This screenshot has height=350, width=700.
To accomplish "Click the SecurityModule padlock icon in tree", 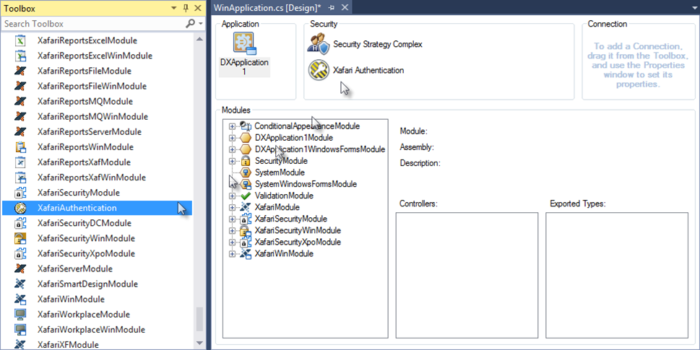I will click(x=246, y=161).
